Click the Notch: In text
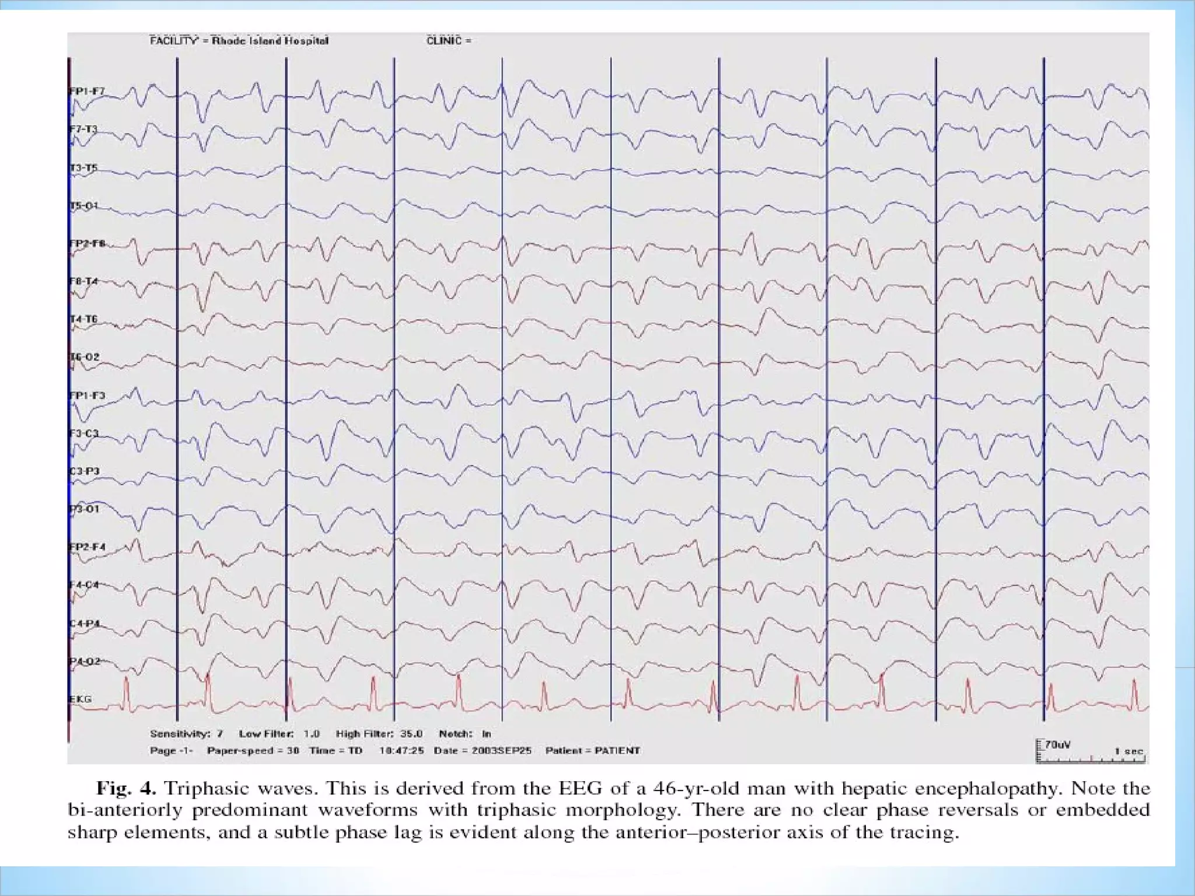This screenshot has width=1195, height=896. [x=464, y=734]
